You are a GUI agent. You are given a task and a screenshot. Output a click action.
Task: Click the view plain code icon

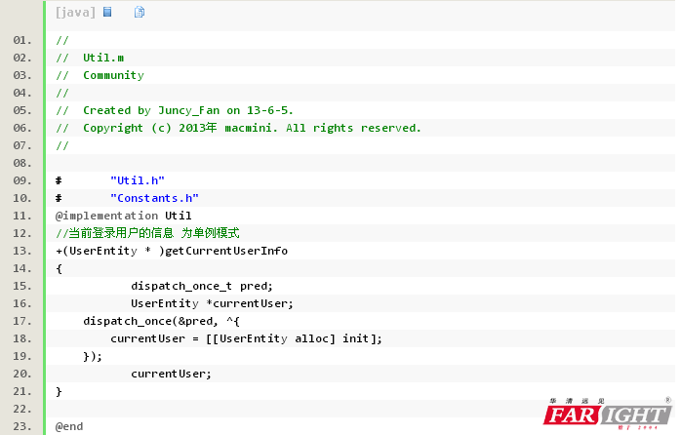coord(107,13)
